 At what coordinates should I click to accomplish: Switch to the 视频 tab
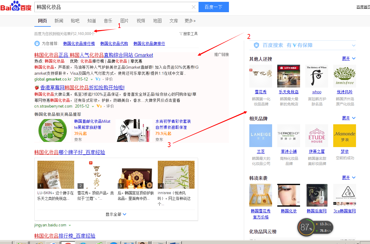click(x=141, y=21)
